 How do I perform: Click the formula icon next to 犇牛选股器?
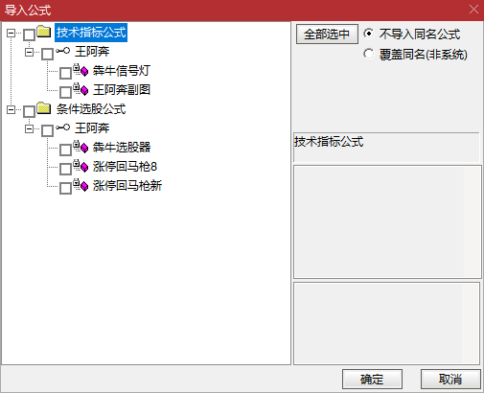81,147
